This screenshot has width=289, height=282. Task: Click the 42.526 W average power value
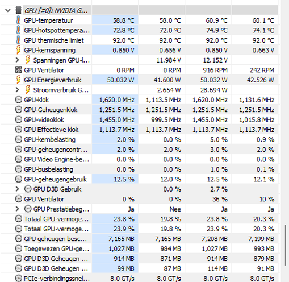coord(261,80)
